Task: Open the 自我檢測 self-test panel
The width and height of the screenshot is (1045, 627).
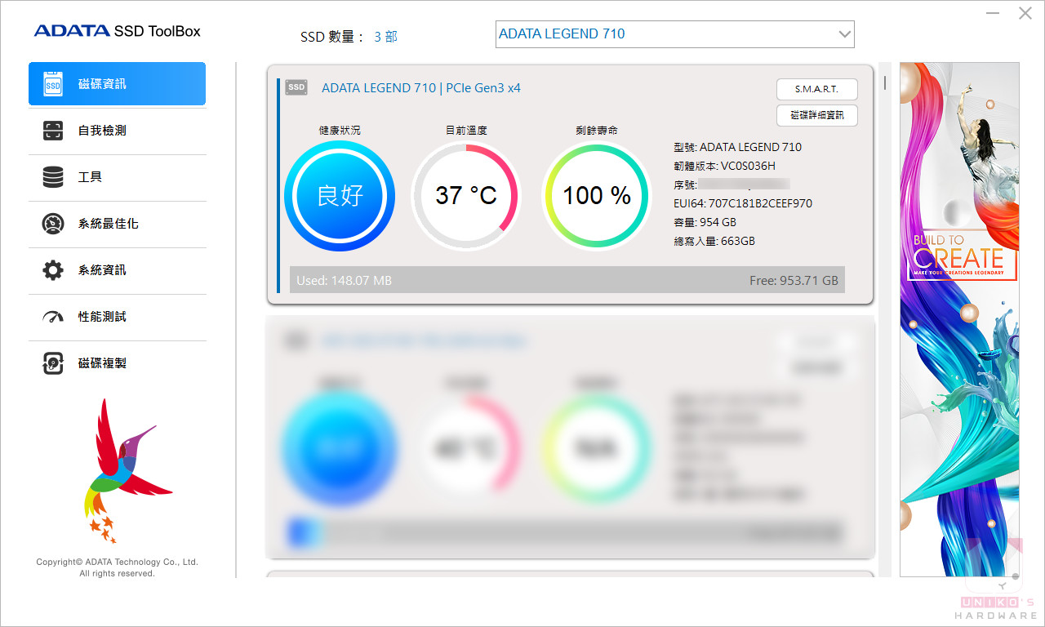Action: pyautogui.click(x=53, y=131)
